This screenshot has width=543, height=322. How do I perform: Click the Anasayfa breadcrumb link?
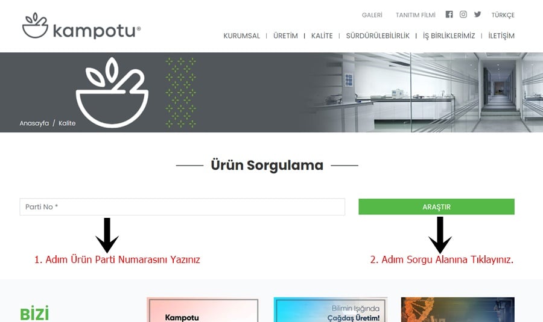coord(34,123)
